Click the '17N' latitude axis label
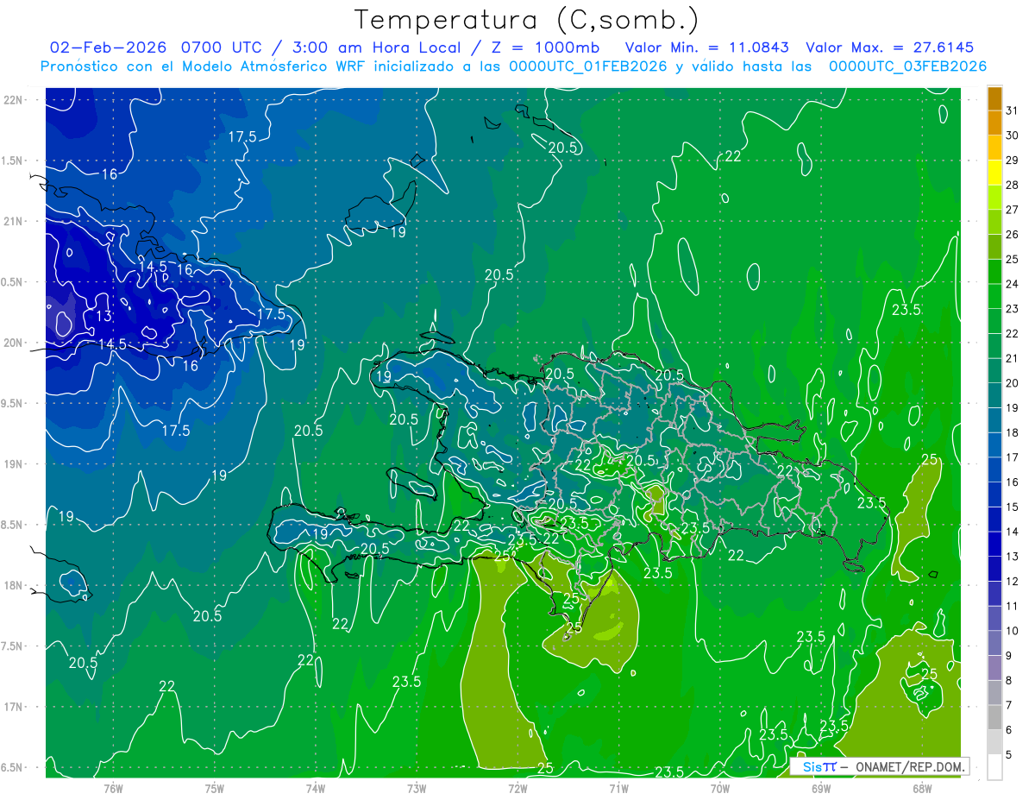The width and height of the screenshot is (1035, 800). [x=14, y=707]
